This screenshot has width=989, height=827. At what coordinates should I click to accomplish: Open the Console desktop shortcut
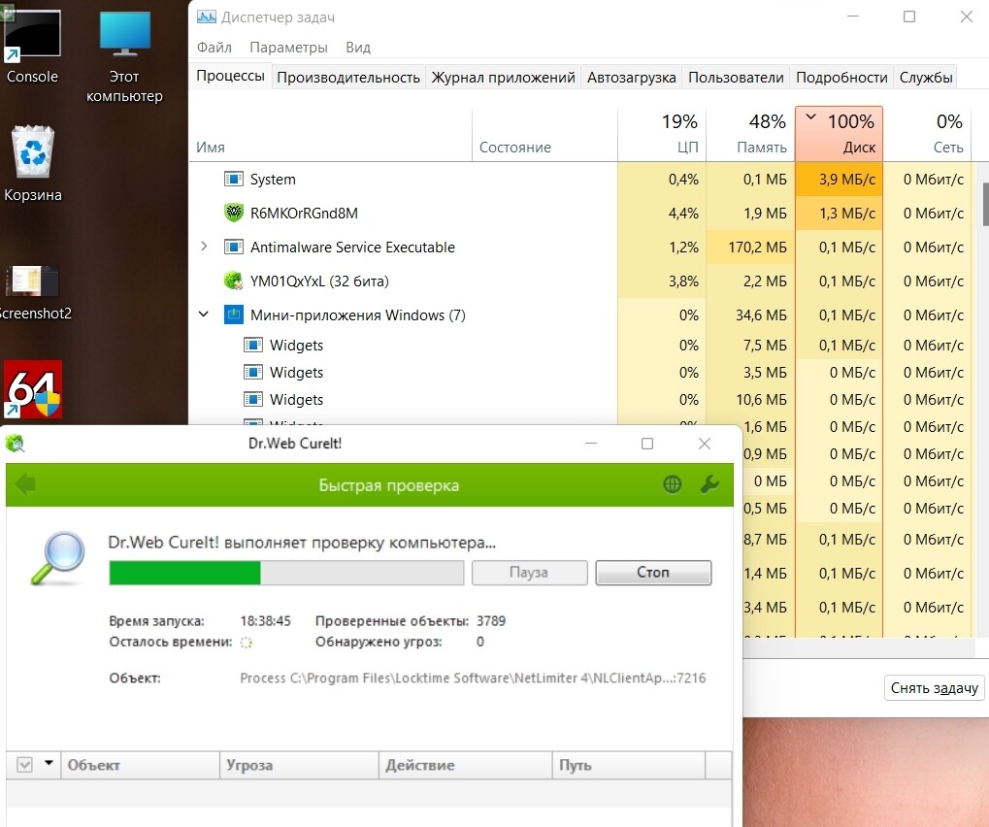pos(31,48)
